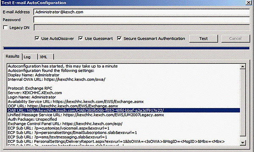Select the Server: KEXCHHC.KExch.com line
The height and width of the screenshot is (152, 254).
(x=35, y=93)
